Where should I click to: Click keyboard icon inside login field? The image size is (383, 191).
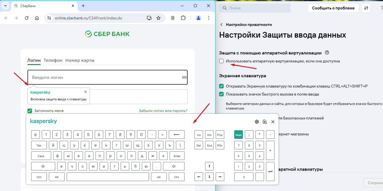click(184, 77)
